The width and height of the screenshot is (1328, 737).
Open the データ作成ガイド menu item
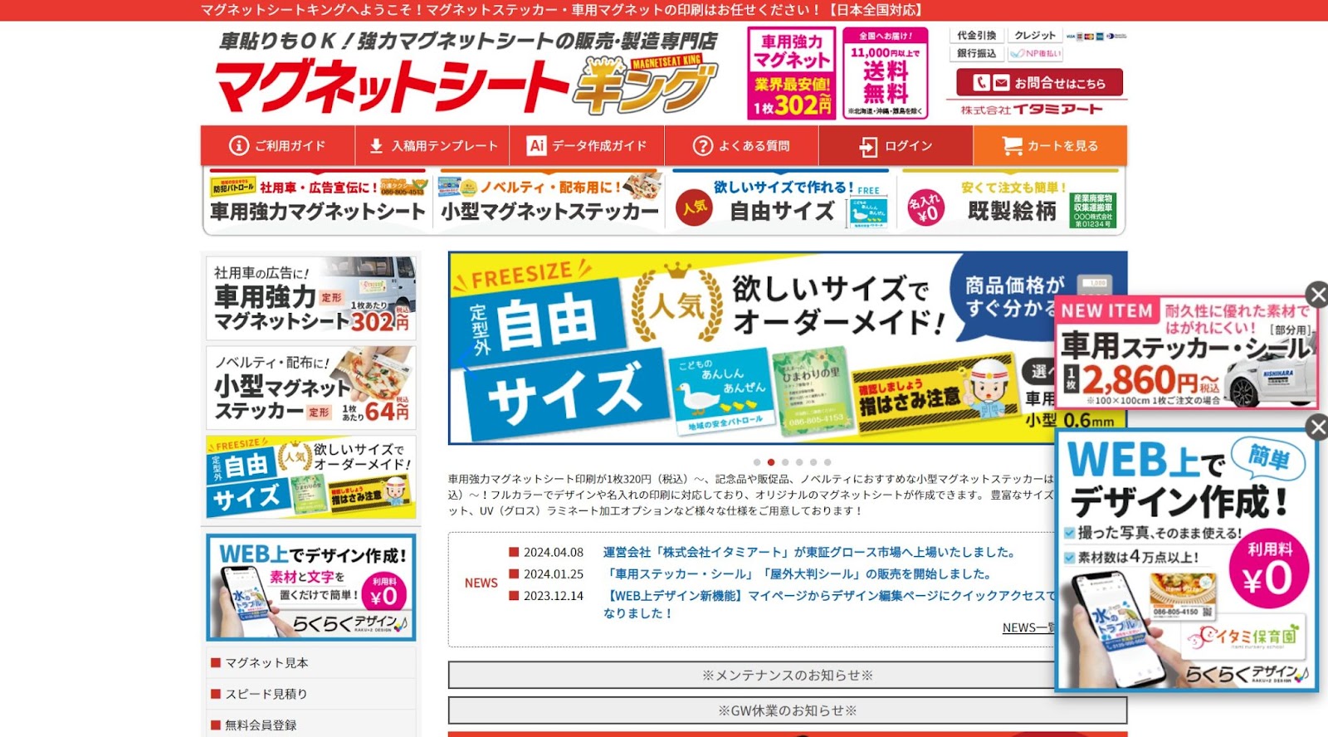[587, 146]
